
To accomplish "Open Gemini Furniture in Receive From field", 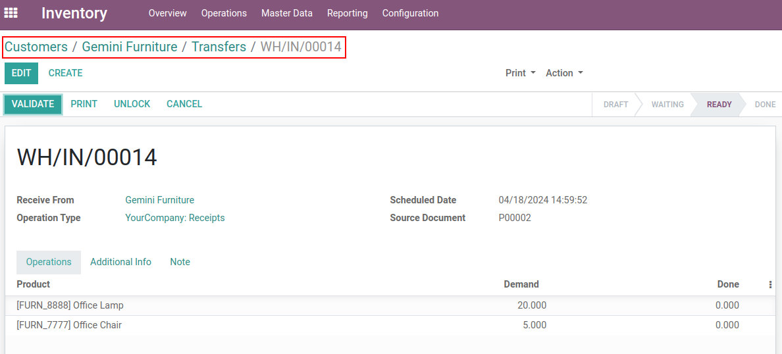I will point(159,200).
